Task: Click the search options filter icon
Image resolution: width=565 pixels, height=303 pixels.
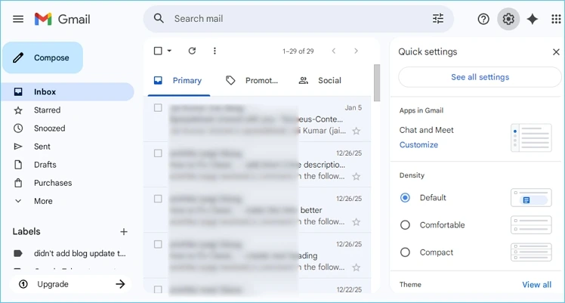Action: click(x=438, y=19)
